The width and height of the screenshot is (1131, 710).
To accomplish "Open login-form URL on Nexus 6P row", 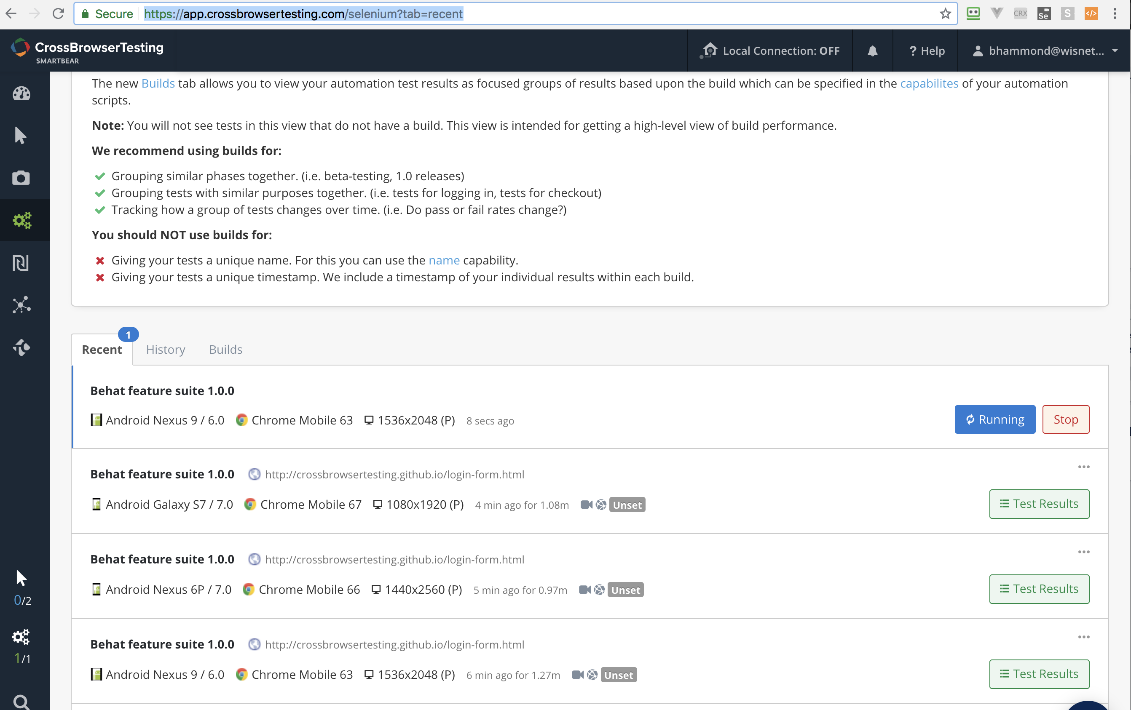I will [394, 559].
